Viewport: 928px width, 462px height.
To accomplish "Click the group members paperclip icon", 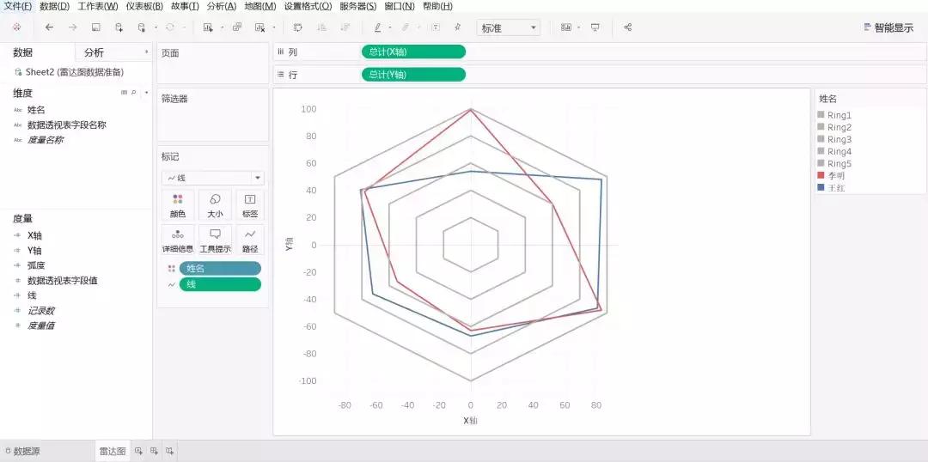I will [x=406, y=27].
